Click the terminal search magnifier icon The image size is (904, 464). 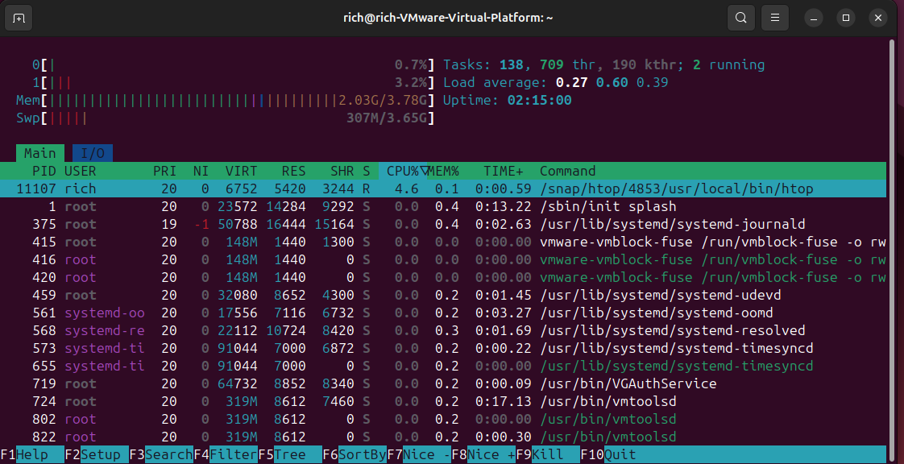tap(740, 18)
